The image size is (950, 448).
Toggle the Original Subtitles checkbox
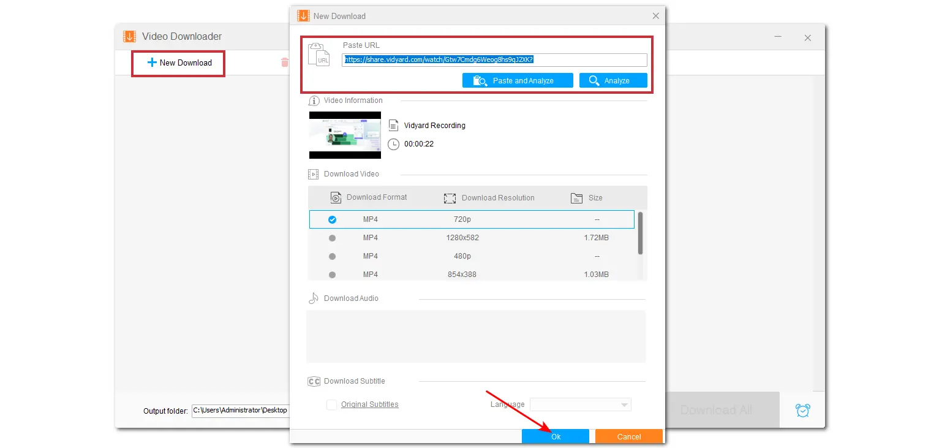331,404
